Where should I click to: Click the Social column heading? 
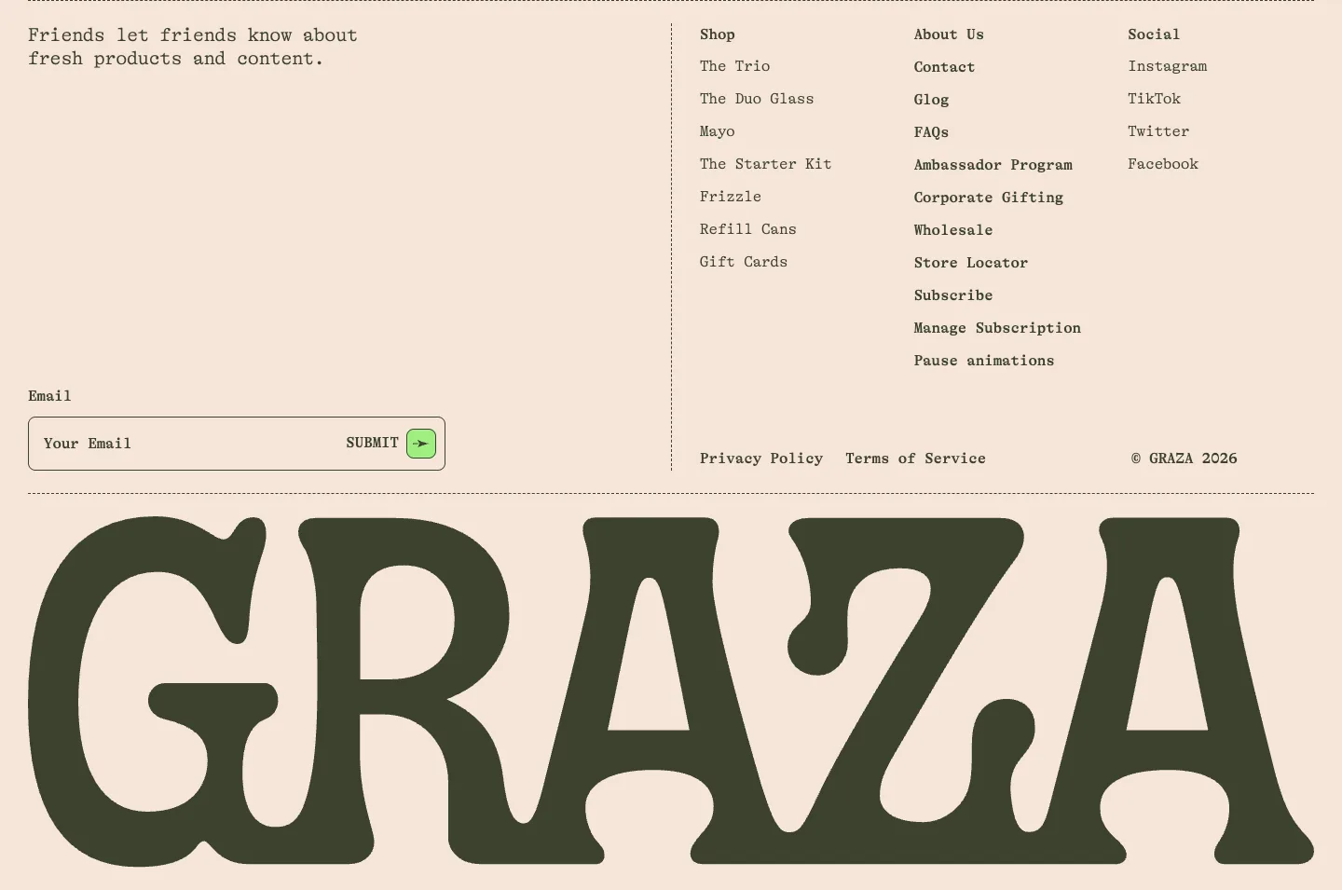pos(1154,34)
